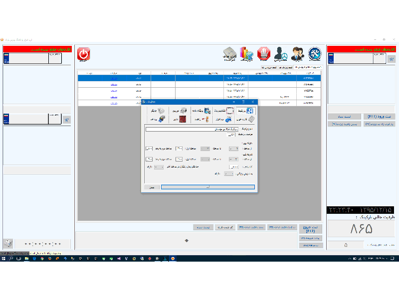Open the Parking settings tab in the dialog
399x299 pixels.
(248, 111)
